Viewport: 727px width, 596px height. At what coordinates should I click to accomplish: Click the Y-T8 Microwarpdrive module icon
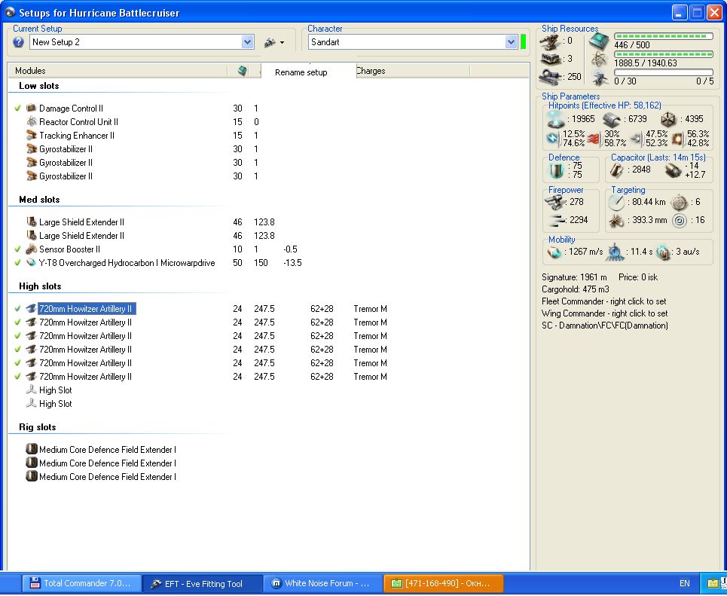tap(31, 262)
